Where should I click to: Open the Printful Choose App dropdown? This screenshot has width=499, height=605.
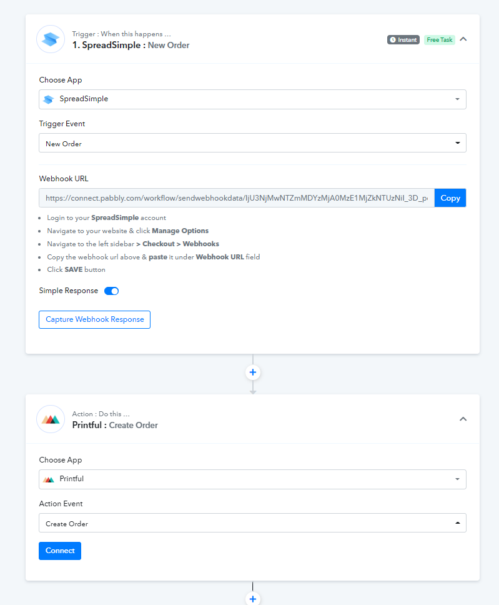(252, 479)
